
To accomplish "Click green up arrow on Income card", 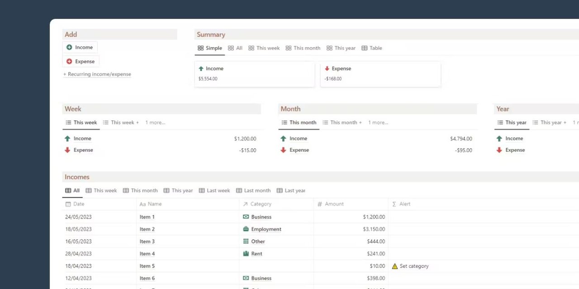I will [x=201, y=69].
